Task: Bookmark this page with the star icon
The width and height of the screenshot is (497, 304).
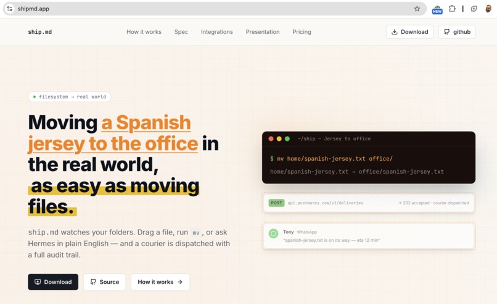Action: coord(417,9)
